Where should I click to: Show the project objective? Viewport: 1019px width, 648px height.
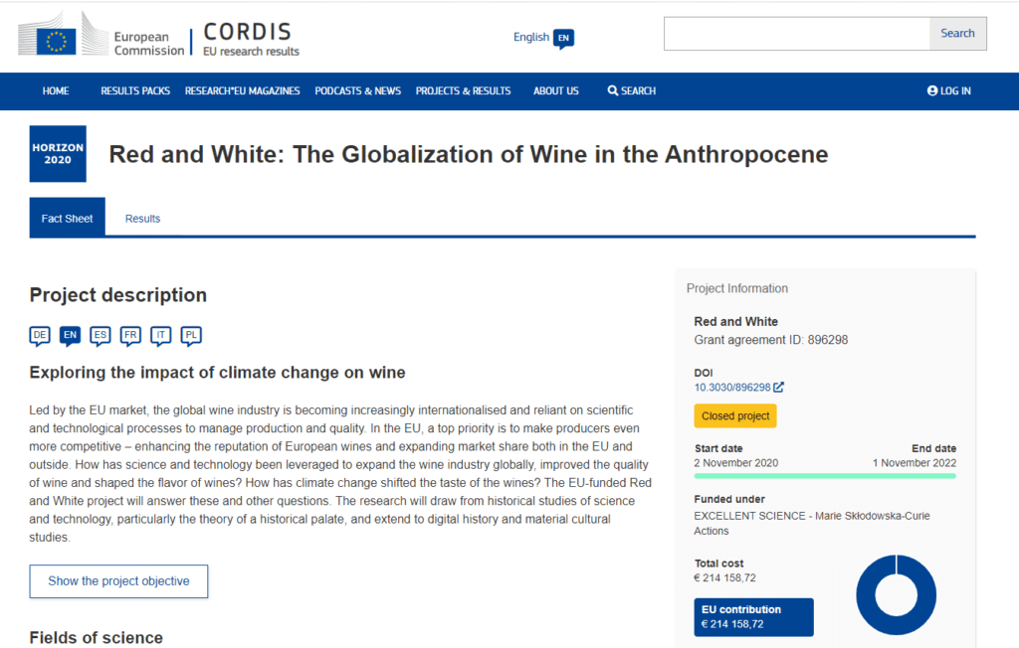(x=119, y=581)
